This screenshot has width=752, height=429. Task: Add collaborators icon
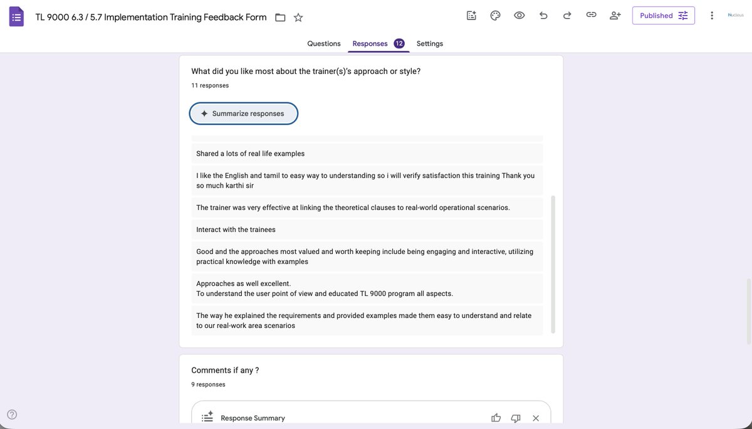click(615, 16)
